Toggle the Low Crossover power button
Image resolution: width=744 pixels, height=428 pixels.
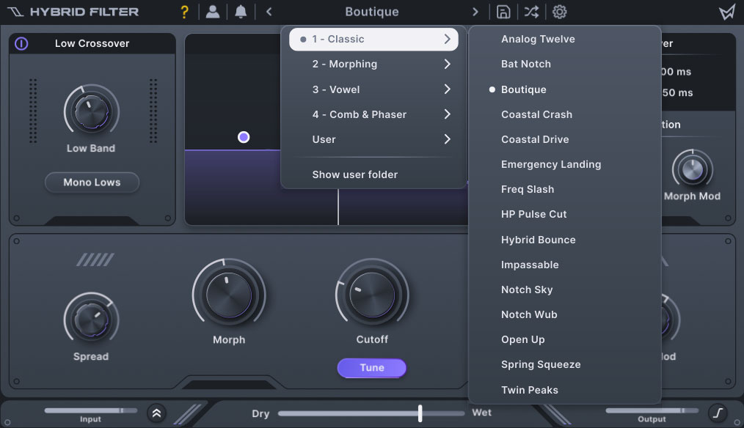(x=21, y=43)
